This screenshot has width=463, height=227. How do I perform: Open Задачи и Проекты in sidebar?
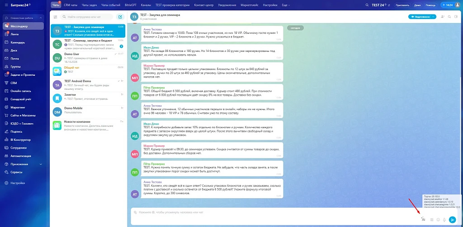point(23,75)
